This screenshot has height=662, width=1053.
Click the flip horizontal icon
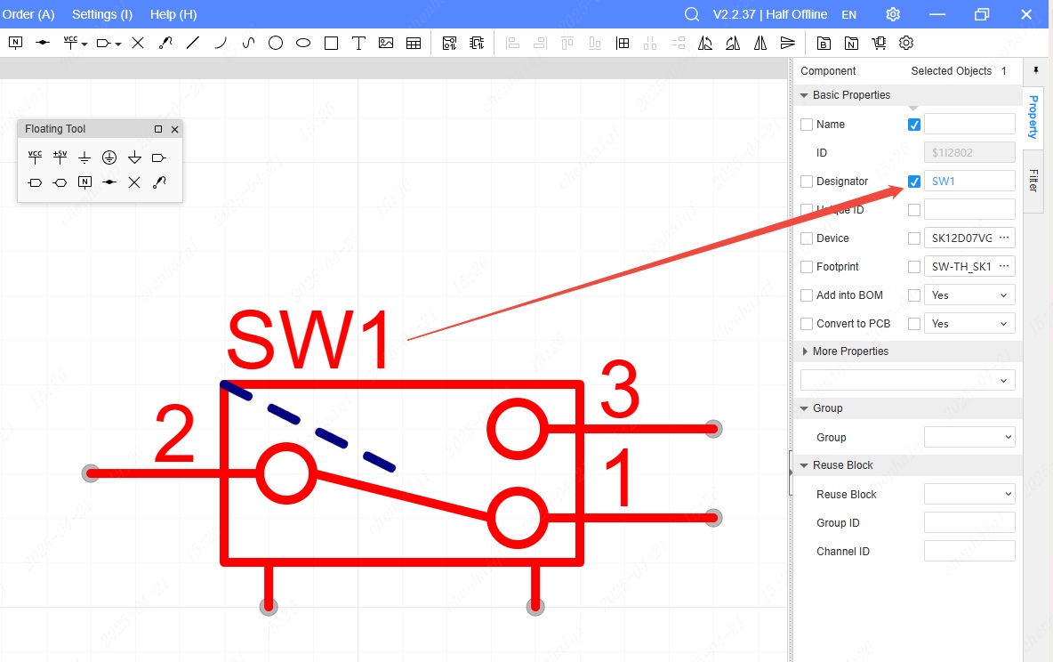(x=760, y=43)
